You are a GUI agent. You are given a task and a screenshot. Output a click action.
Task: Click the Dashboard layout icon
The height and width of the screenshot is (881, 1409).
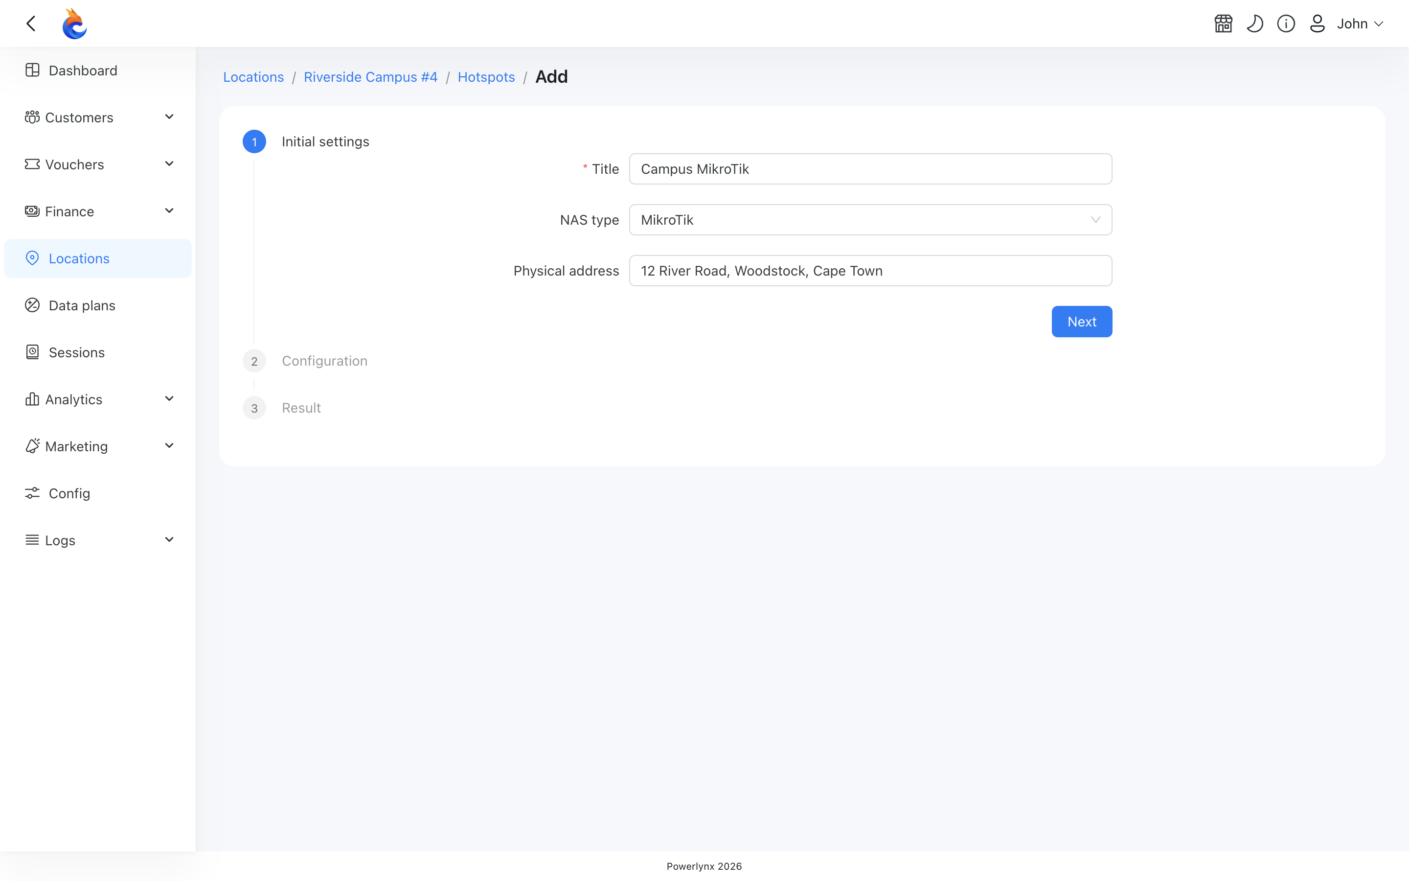point(32,70)
